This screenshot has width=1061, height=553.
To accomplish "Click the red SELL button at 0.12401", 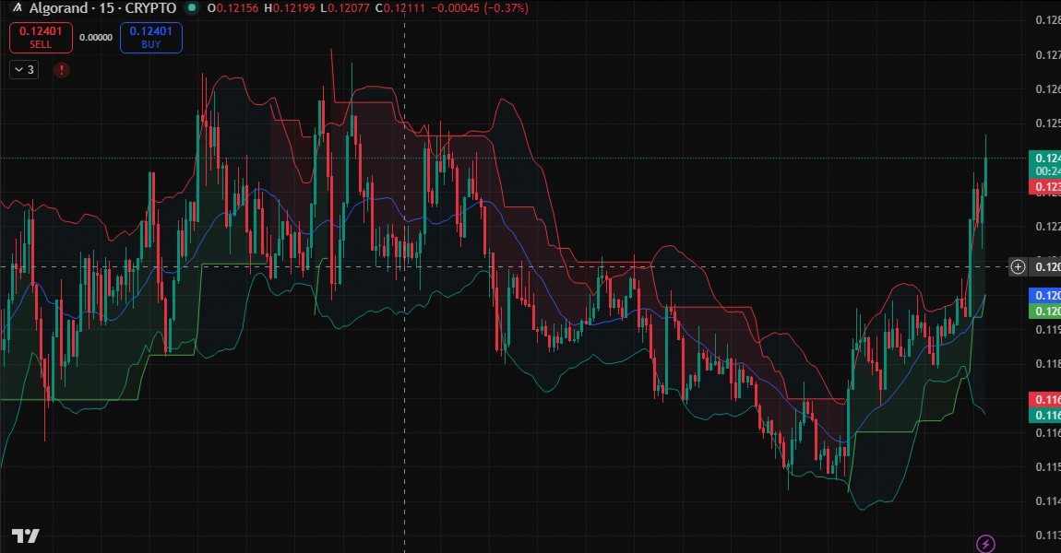I will click(x=41, y=37).
